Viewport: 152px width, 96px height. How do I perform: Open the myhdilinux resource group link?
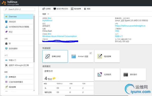pos(47,21)
